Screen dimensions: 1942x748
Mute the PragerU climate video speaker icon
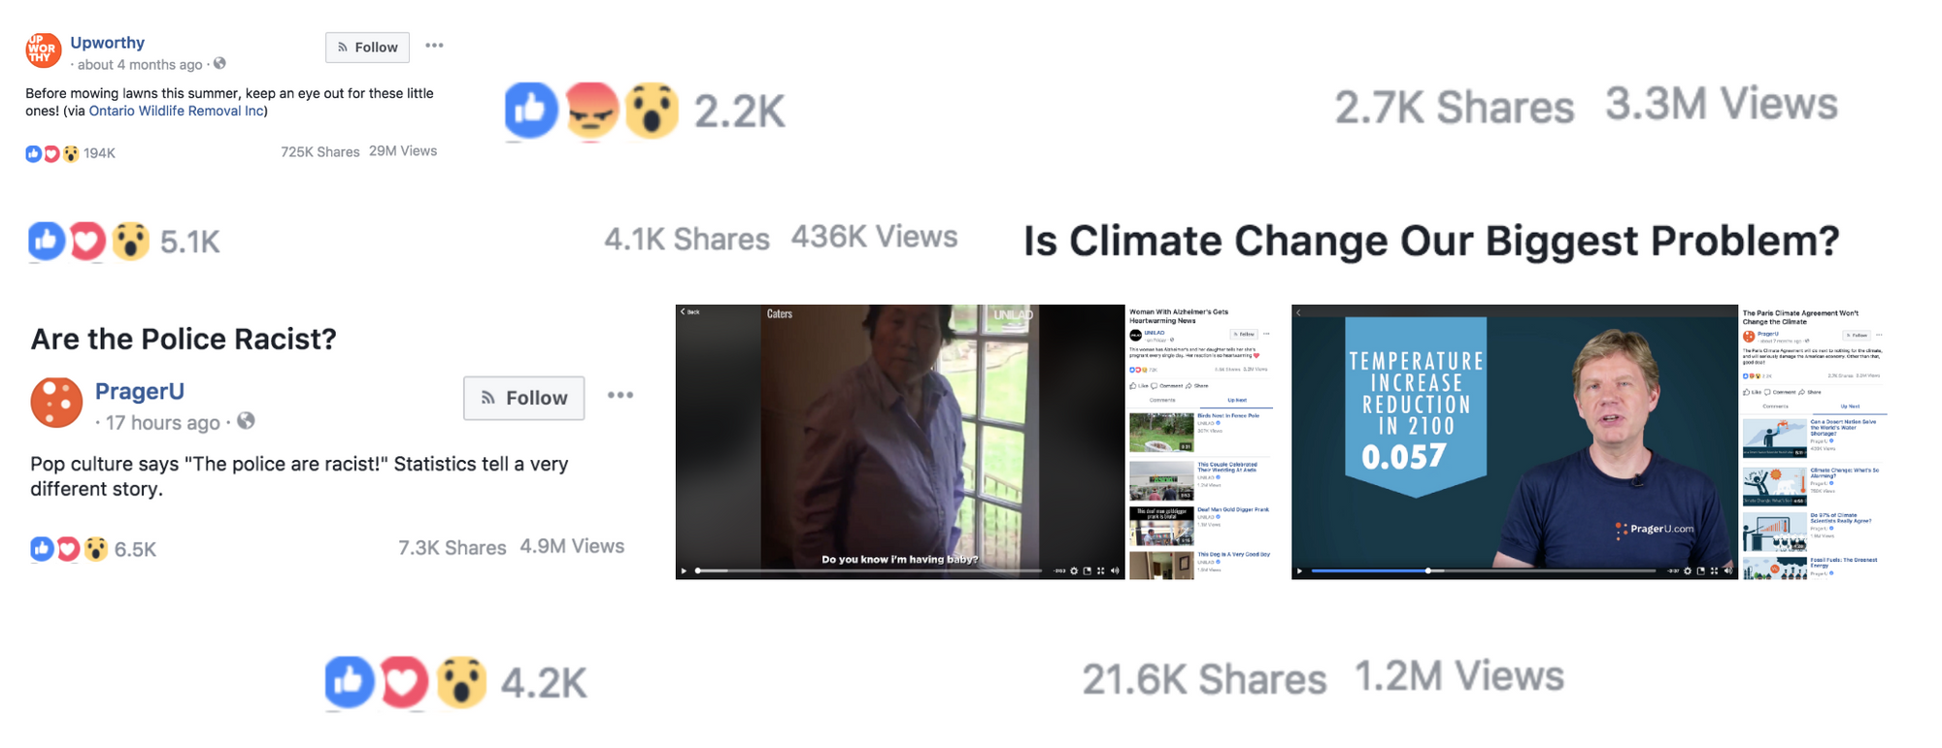click(1727, 570)
